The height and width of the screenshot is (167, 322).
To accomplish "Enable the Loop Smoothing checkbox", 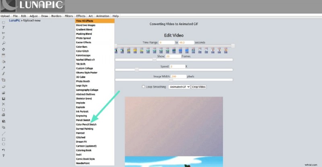I will tap(143, 87).
